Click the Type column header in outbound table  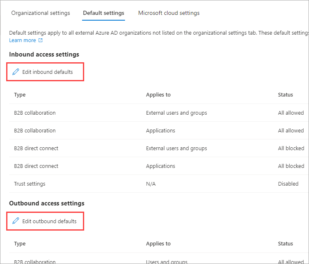(x=20, y=244)
